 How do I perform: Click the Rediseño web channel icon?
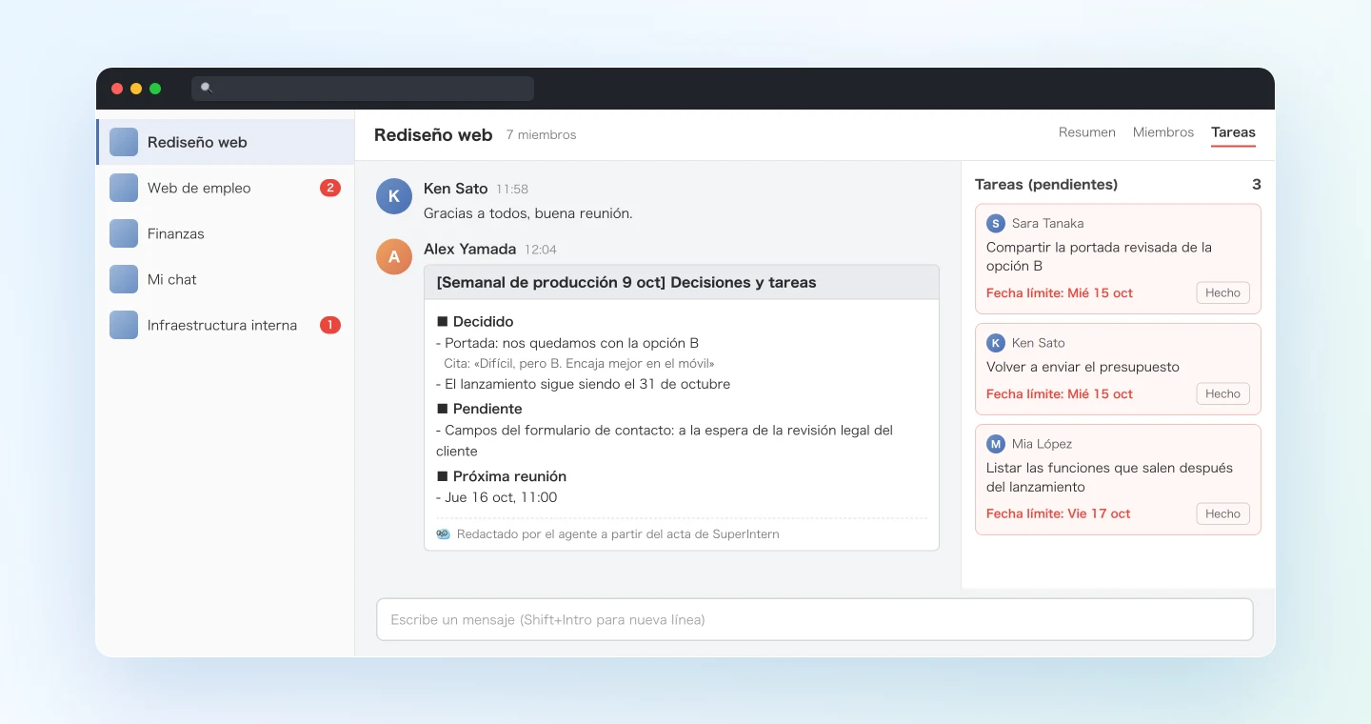click(124, 142)
